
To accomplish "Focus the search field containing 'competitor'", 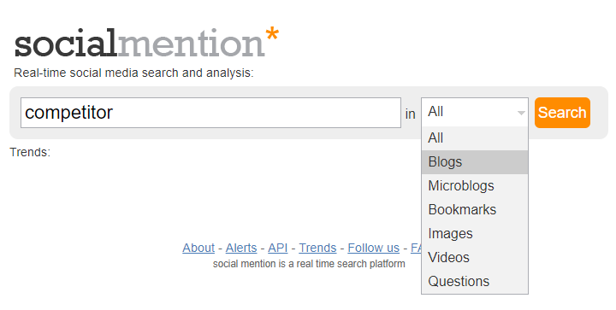I will [x=210, y=113].
